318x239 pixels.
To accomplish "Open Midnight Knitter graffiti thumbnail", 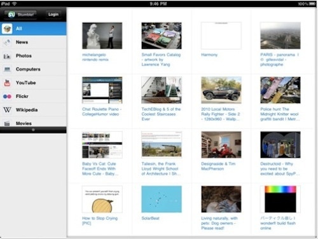I will coord(280,90).
